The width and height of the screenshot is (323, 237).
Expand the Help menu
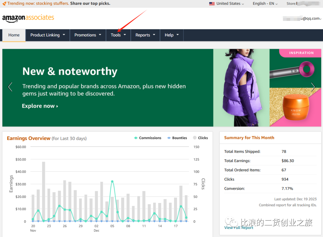[x=172, y=35]
